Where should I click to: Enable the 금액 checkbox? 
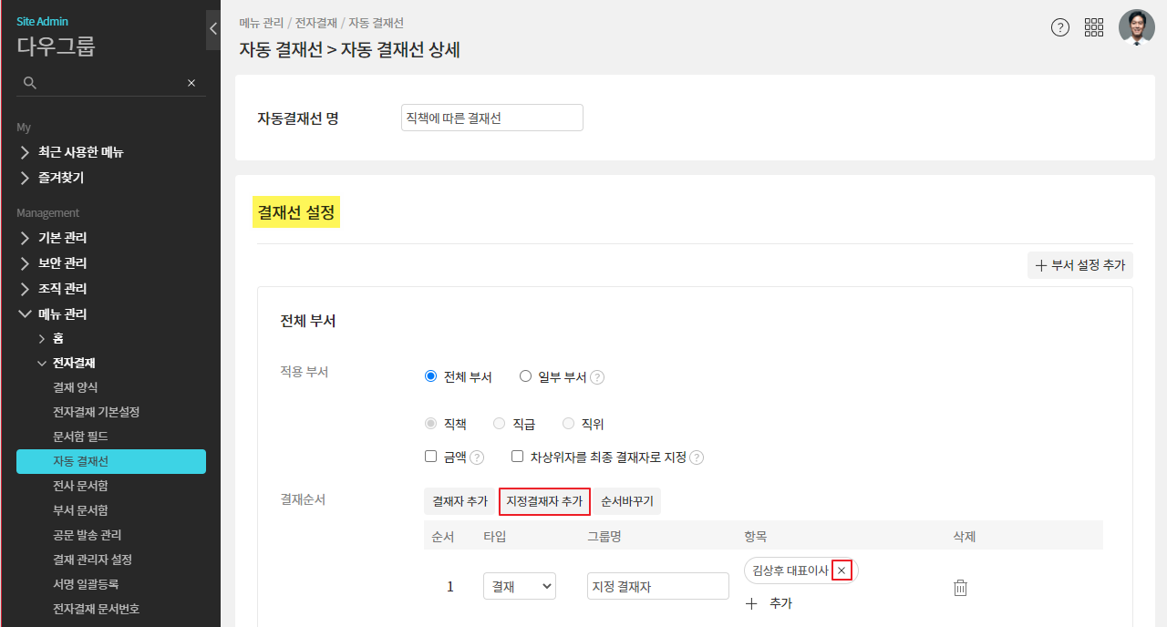pyautogui.click(x=431, y=457)
